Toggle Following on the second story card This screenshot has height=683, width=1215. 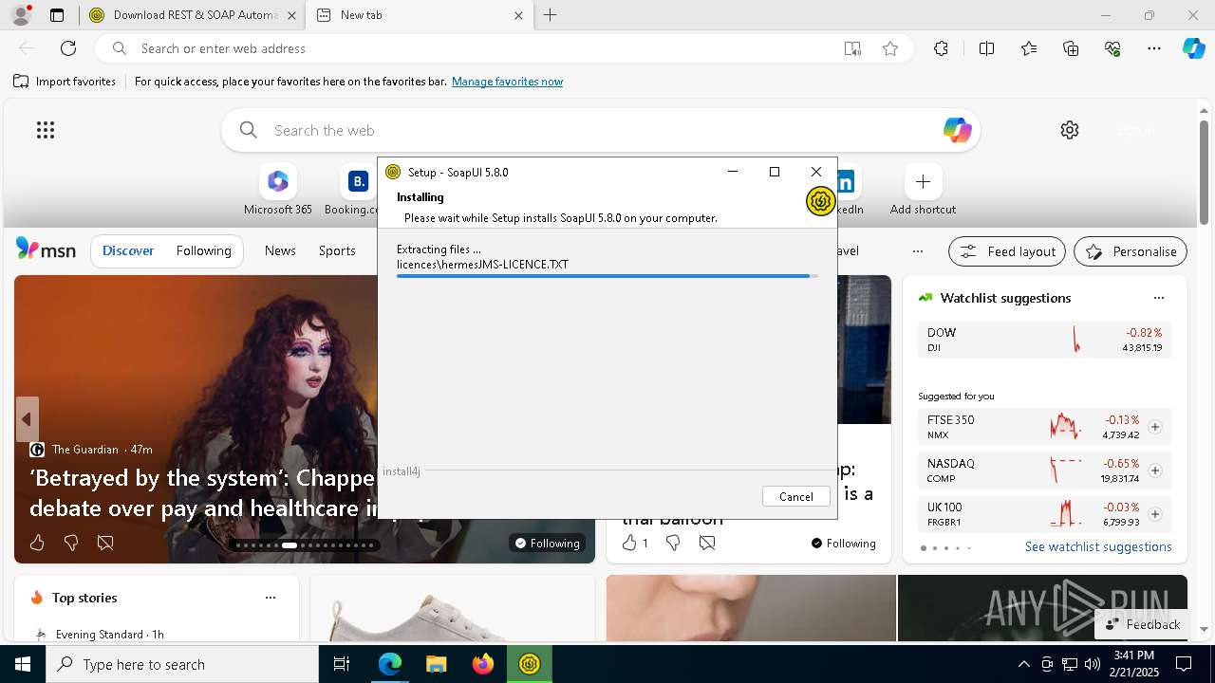click(x=843, y=543)
